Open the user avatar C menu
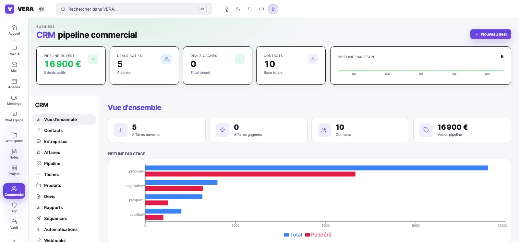This screenshot has height=242, width=519. point(273,9)
